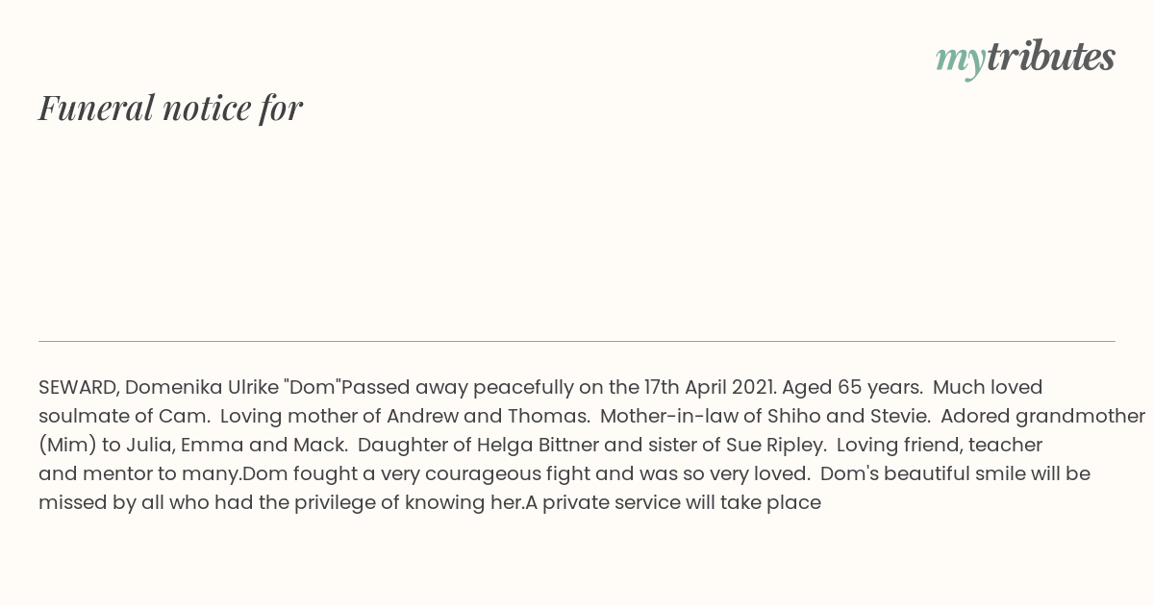Click the surname "SEWARD" in the notice
The height and width of the screenshot is (605, 1154).
click(x=77, y=387)
